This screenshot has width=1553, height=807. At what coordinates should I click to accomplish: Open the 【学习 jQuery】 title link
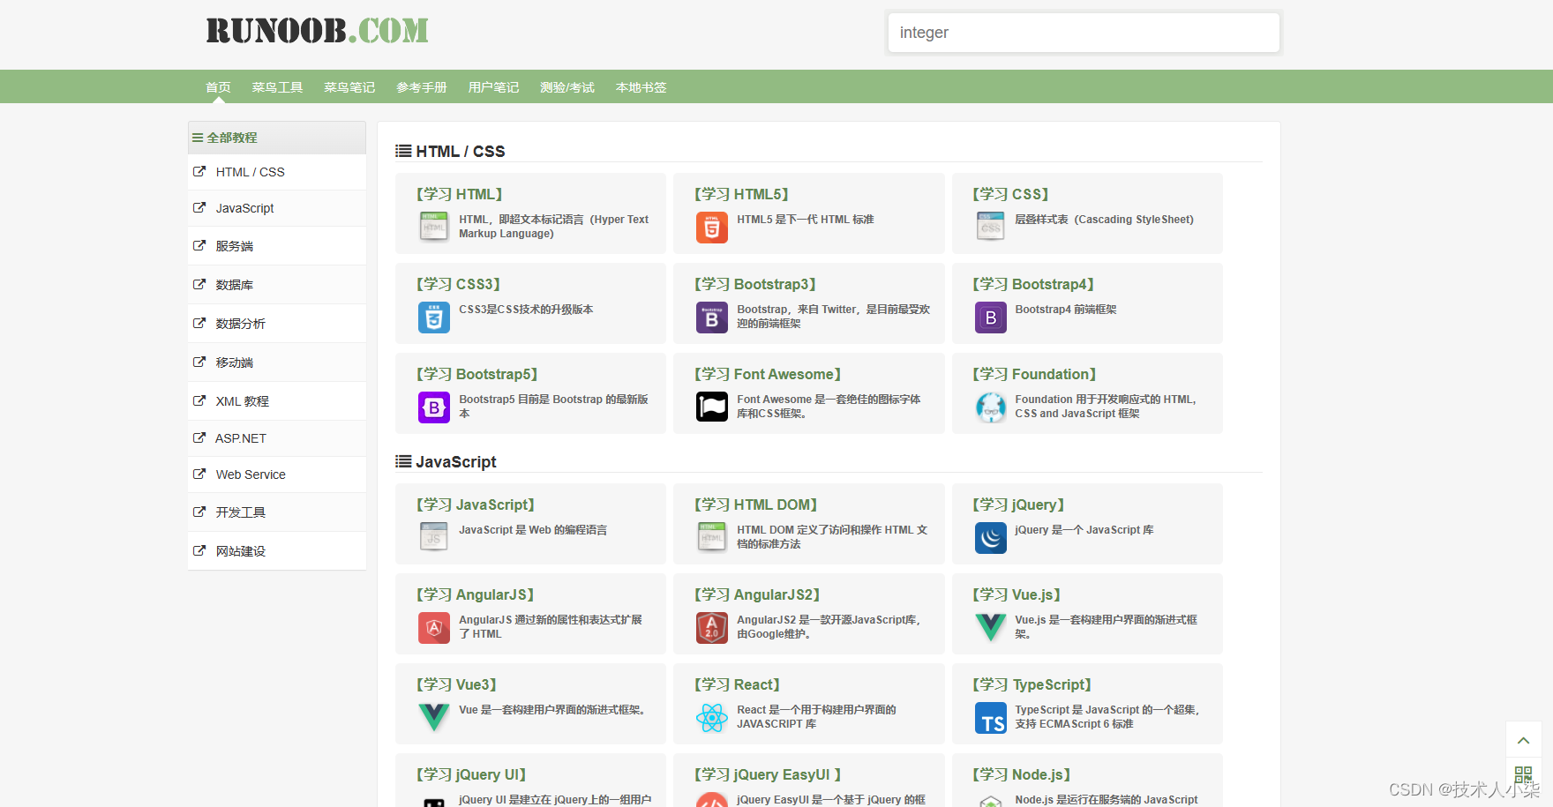1018,504
